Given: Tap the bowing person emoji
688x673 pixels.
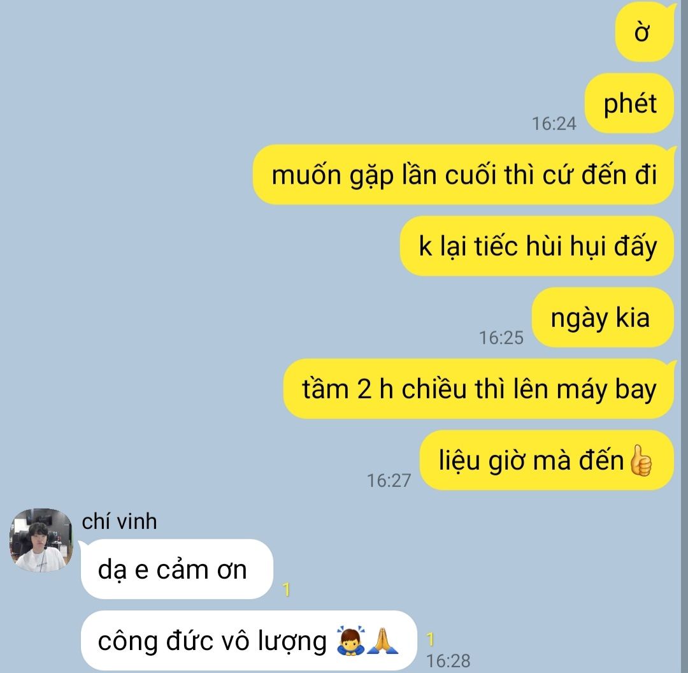Looking at the screenshot, I should point(350,640).
